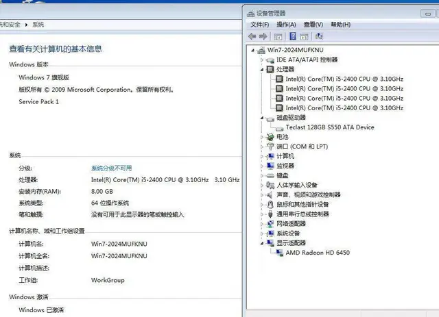The width and height of the screenshot is (439, 317).
Task: Click the 键盘 keyboard icon
Action: point(270,175)
